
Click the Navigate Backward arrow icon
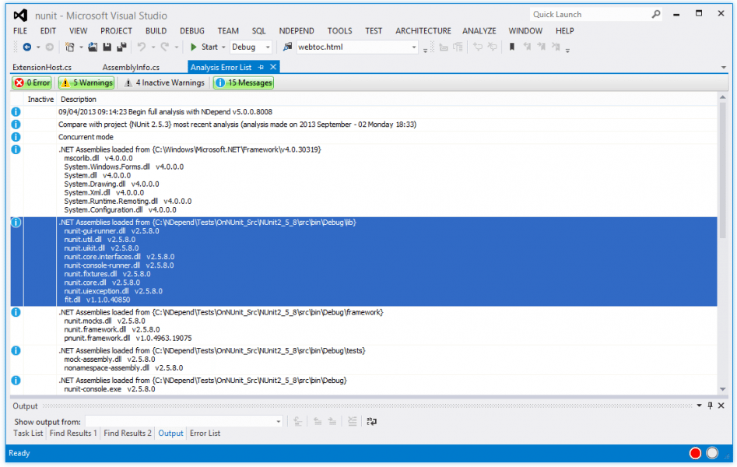(x=27, y=47)
